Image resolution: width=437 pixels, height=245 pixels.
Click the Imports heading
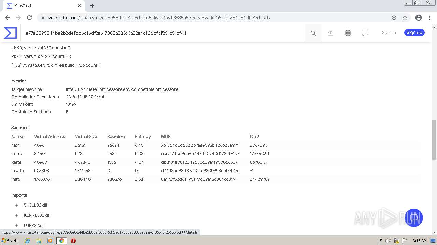pos(19,195)
